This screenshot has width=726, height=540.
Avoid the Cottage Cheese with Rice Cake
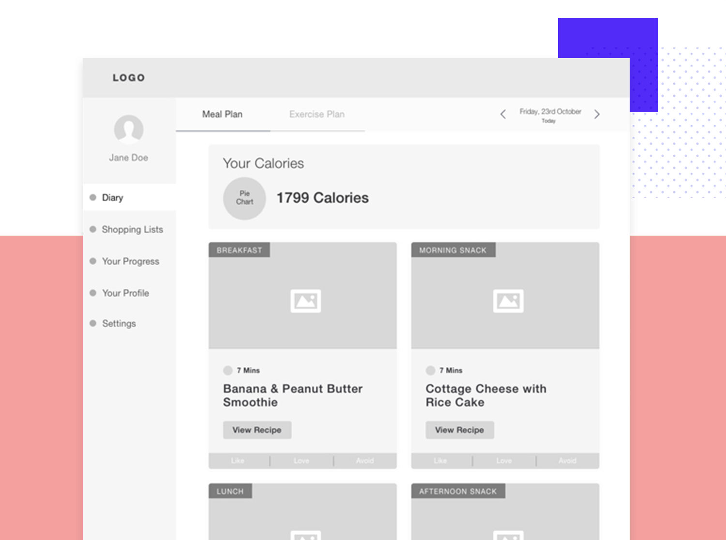pyautogui.click(x=568, y=461)
